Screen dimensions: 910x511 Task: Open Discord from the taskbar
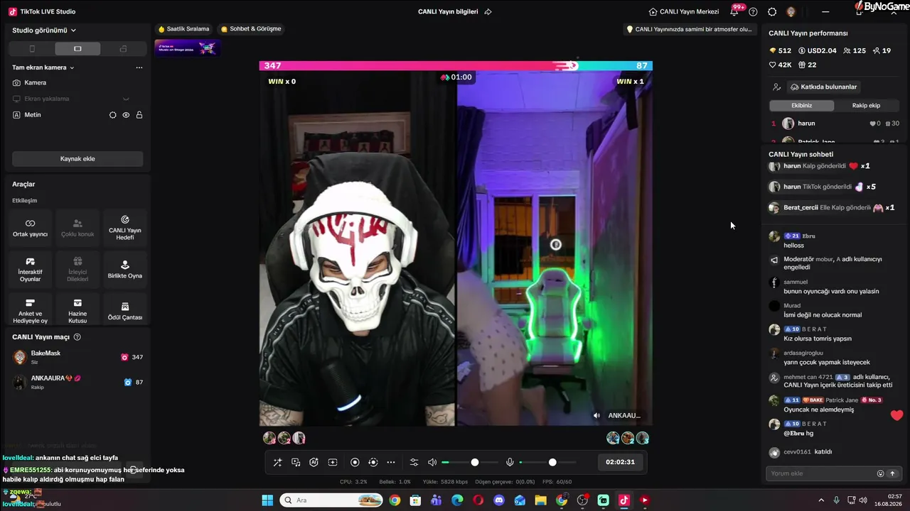[x=498, y=500]
